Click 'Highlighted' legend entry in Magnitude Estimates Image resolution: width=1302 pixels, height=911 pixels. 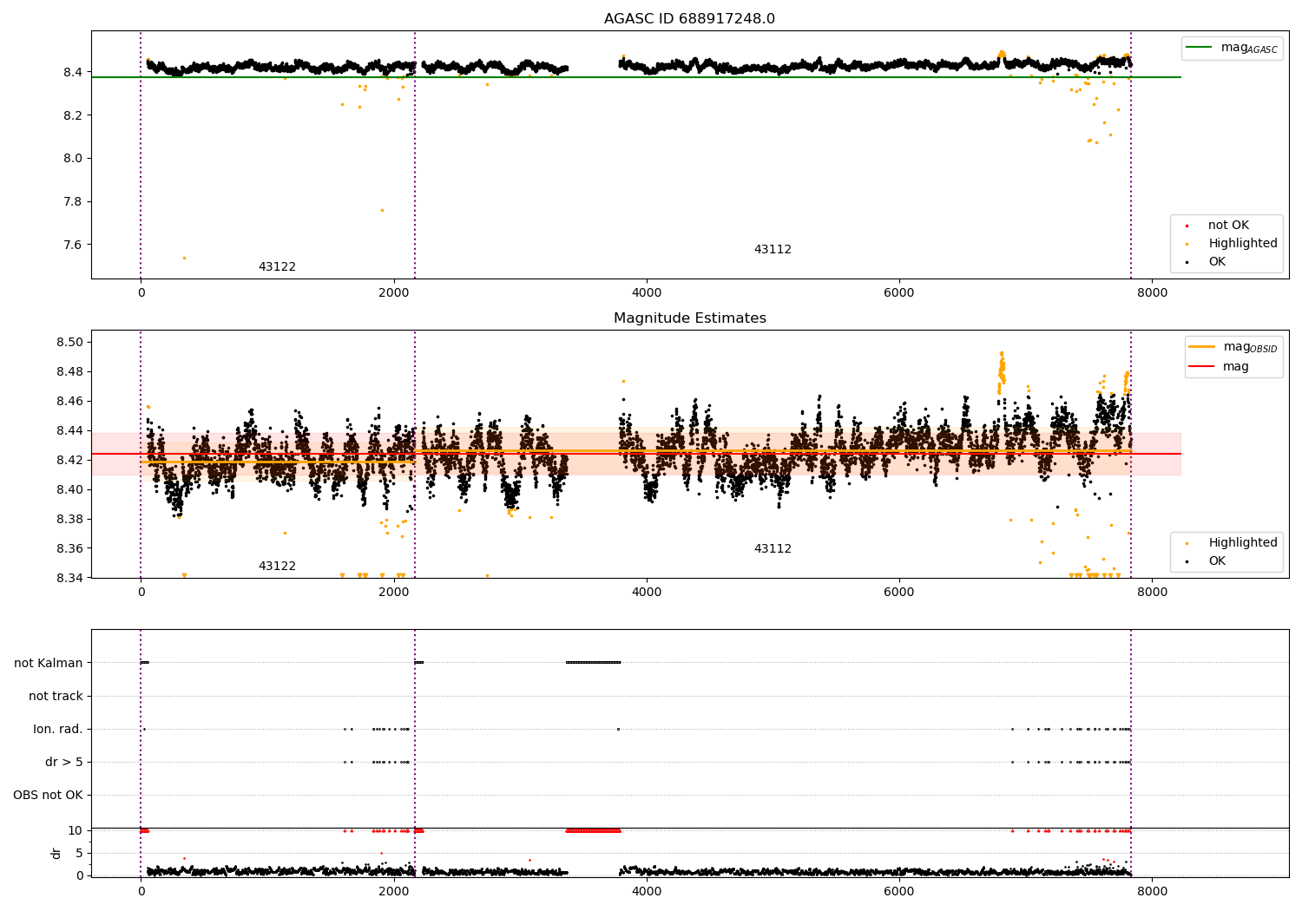coord(1242,543)
